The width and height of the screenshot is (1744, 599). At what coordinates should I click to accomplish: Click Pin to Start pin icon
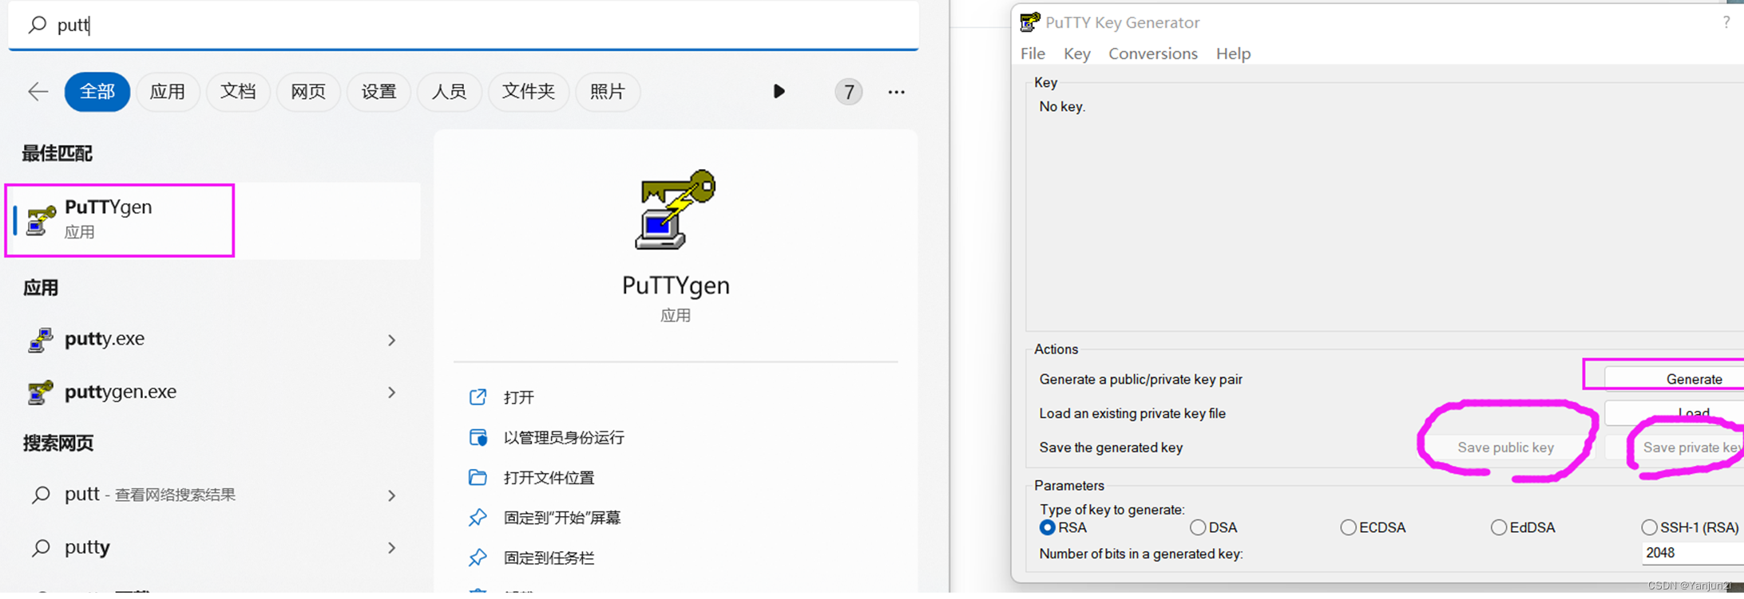[478, 518]
